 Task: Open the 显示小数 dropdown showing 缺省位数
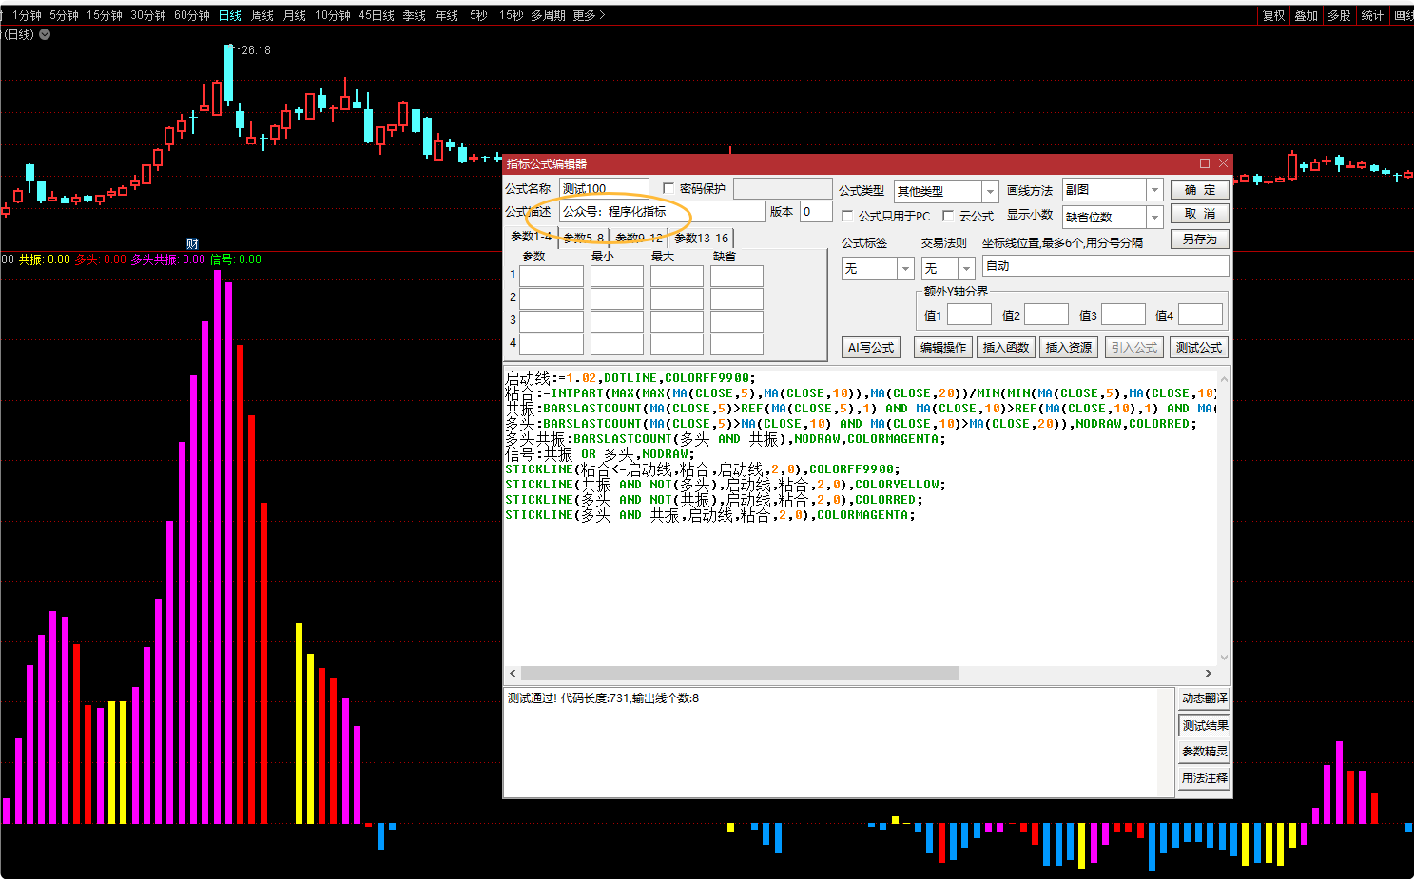pyautogui.click(x=1154, y=218)
